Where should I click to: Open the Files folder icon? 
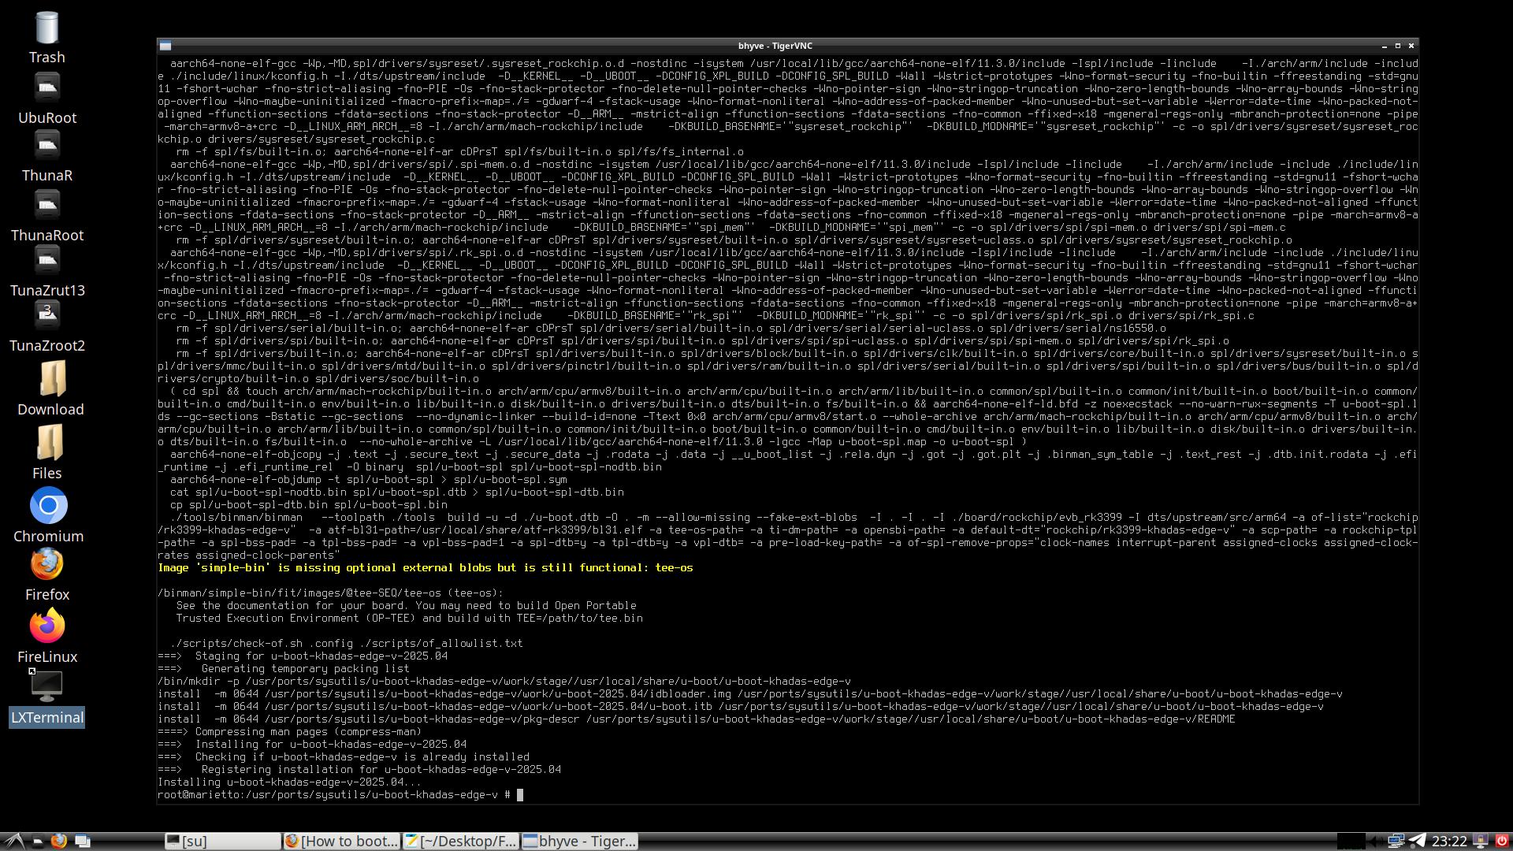click(48, 444)
